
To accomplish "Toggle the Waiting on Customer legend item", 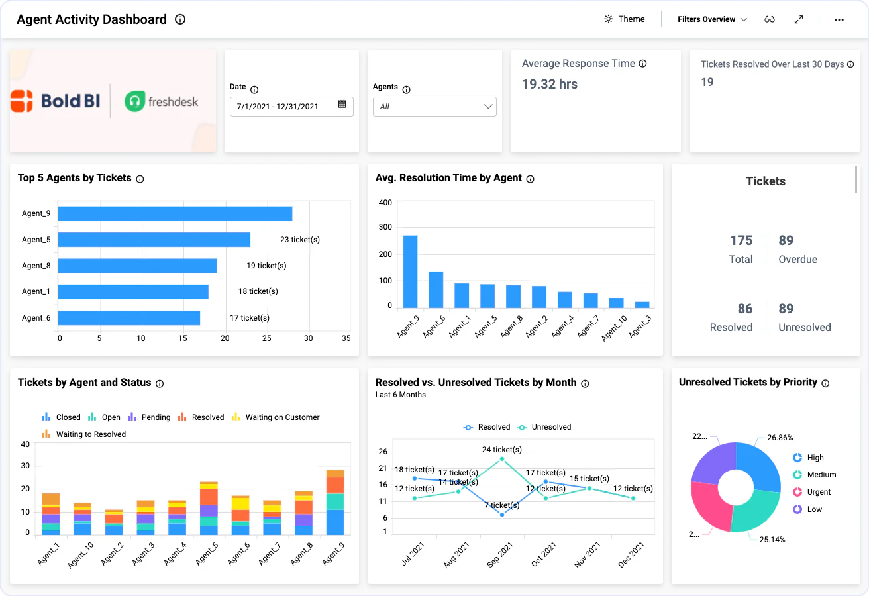I will click(x=276, y=417).
